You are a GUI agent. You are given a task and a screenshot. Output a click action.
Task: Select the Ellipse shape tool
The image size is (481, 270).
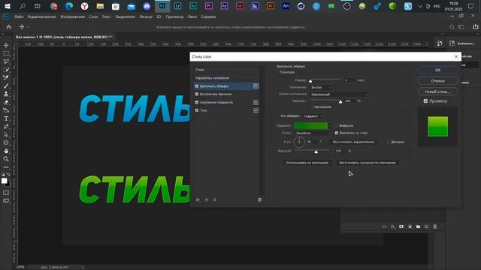6,142
